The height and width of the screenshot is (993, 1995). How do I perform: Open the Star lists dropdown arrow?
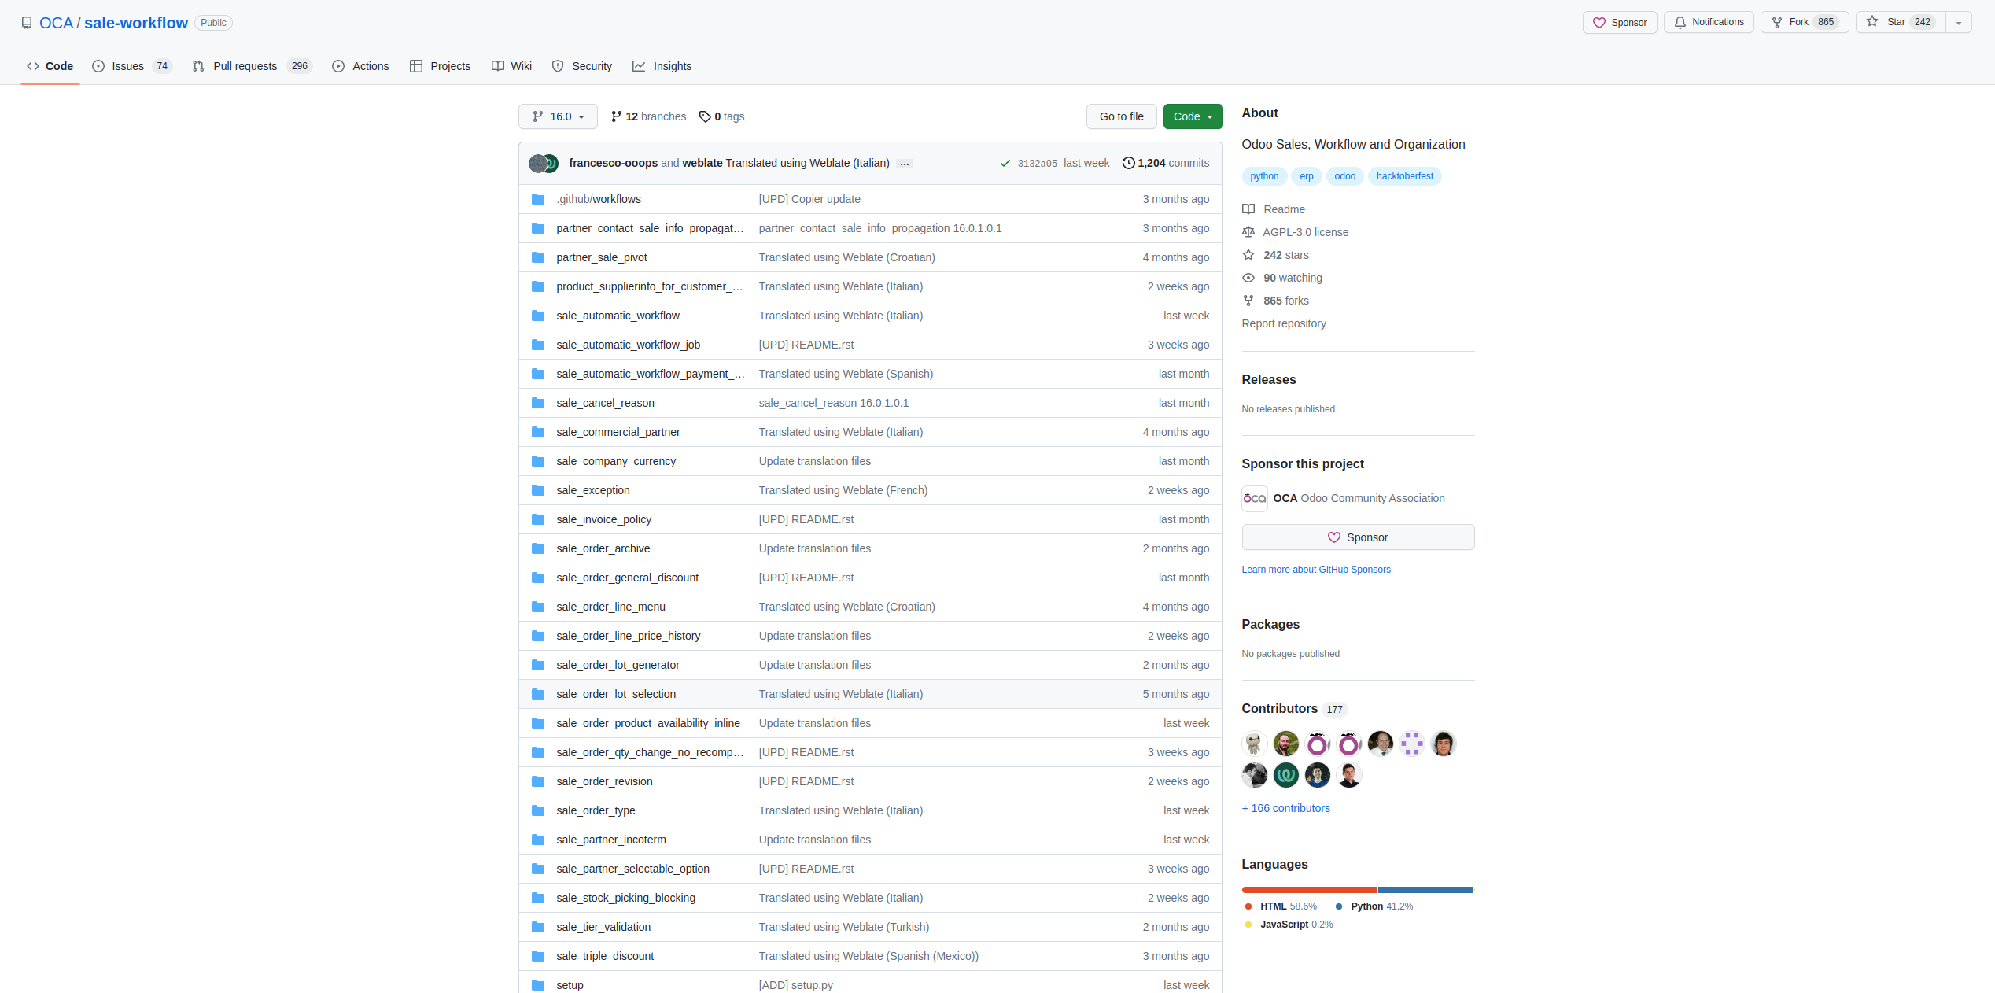click(1959, 23)
